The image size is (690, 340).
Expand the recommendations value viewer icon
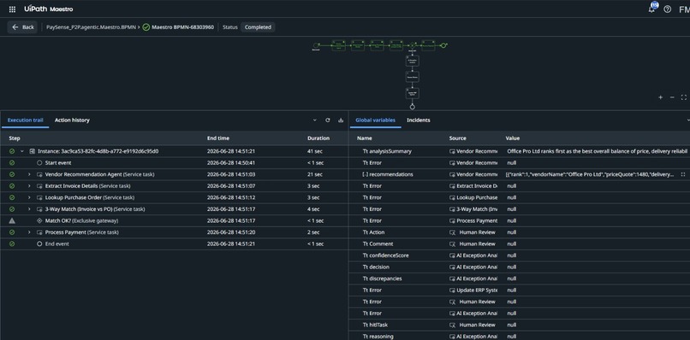point(683,174)
